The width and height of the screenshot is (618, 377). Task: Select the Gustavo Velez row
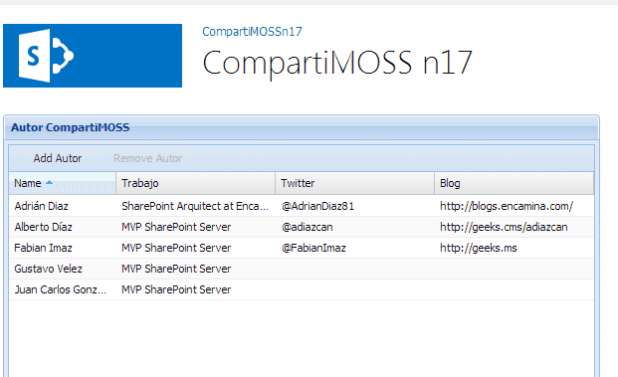(302, 269)
